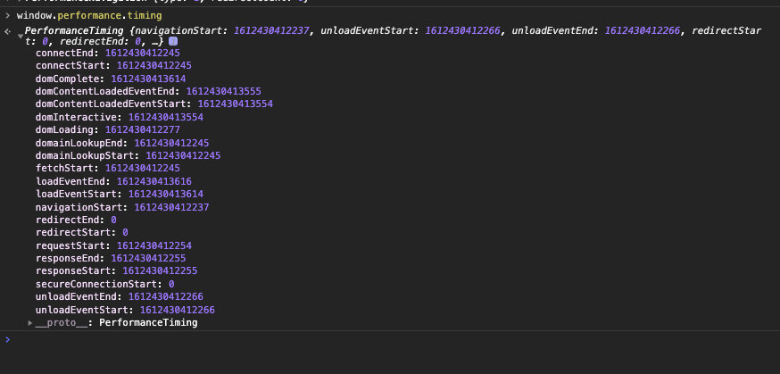Click the domContentLoadedEventEnd property

coord(107,91)
